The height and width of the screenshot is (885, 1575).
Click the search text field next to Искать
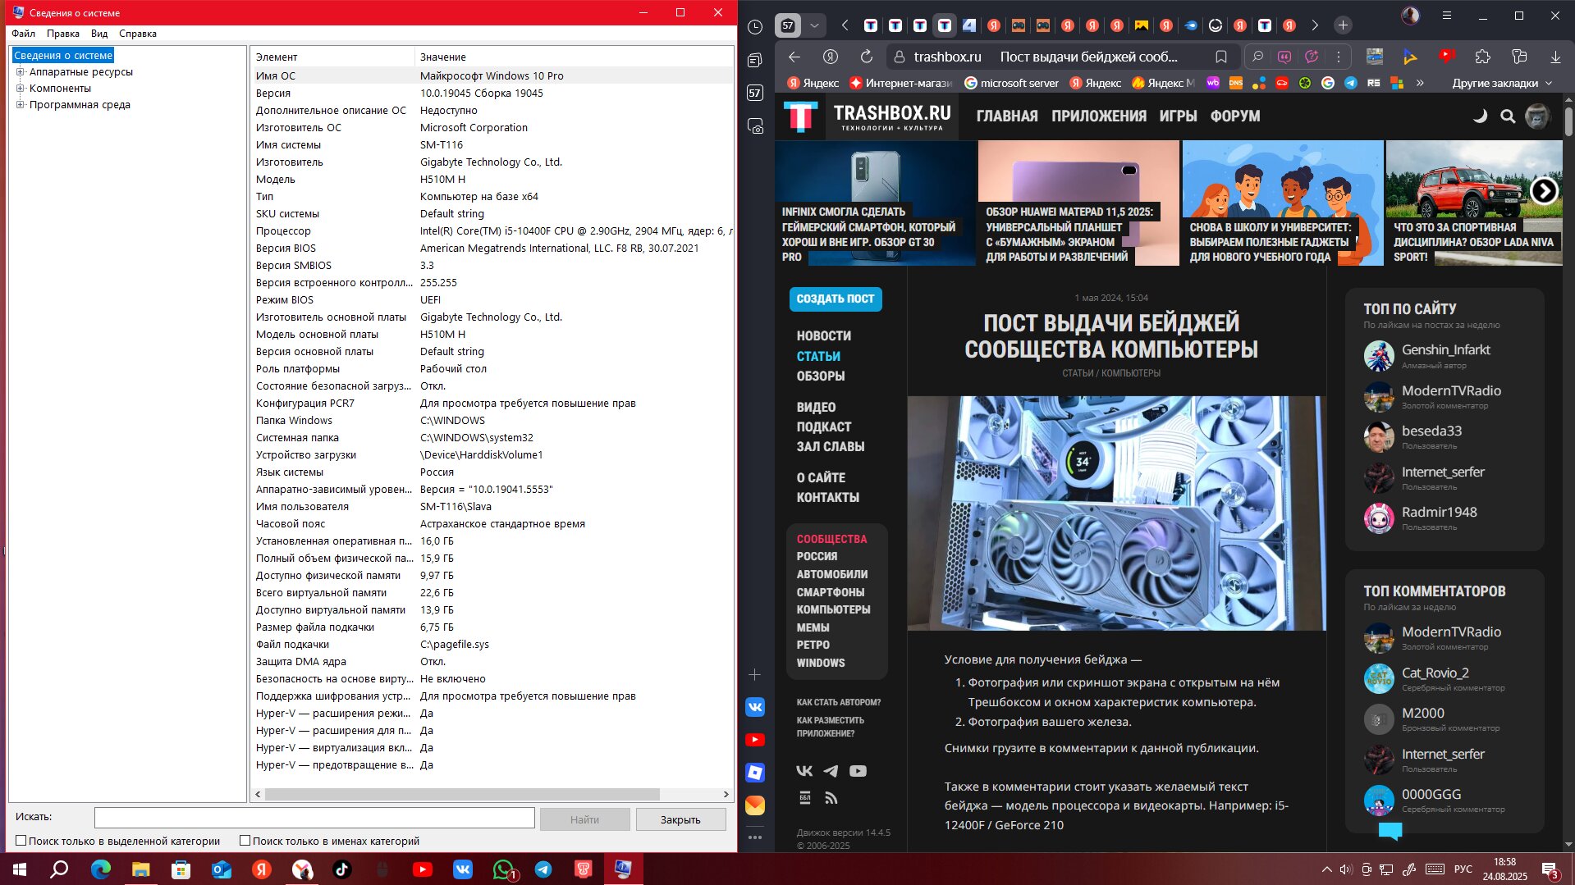point(314,818)
